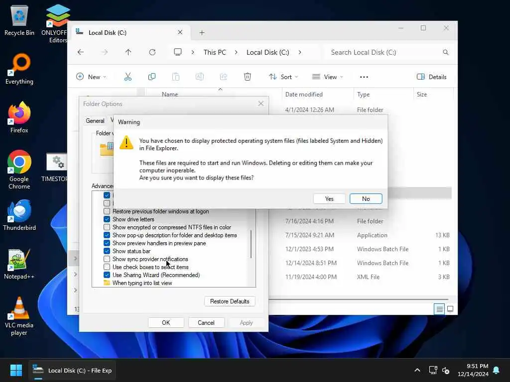This screenshot has height=382, width=510.
Task: Open VLC media player shortcut
Action: pos(19,316)
